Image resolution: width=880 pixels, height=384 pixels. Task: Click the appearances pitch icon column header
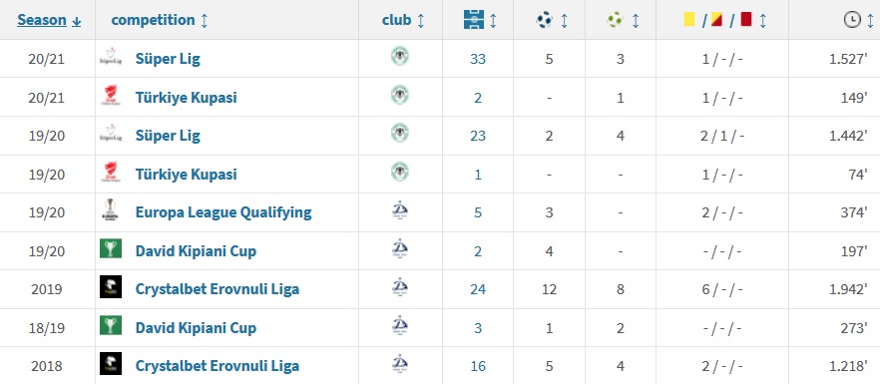[x=474, y=20]
